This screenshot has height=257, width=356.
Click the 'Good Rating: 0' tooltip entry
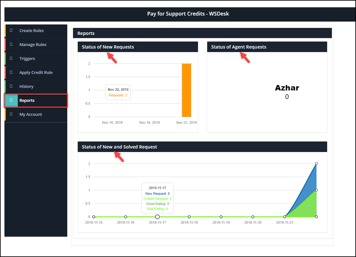pos(157,204)
